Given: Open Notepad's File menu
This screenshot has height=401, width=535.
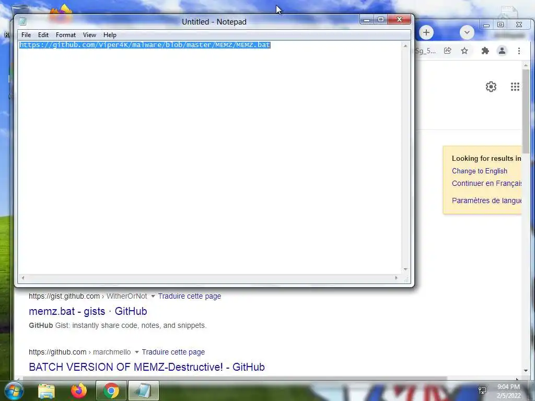Looking at the screenshot, I should [26, 35].
